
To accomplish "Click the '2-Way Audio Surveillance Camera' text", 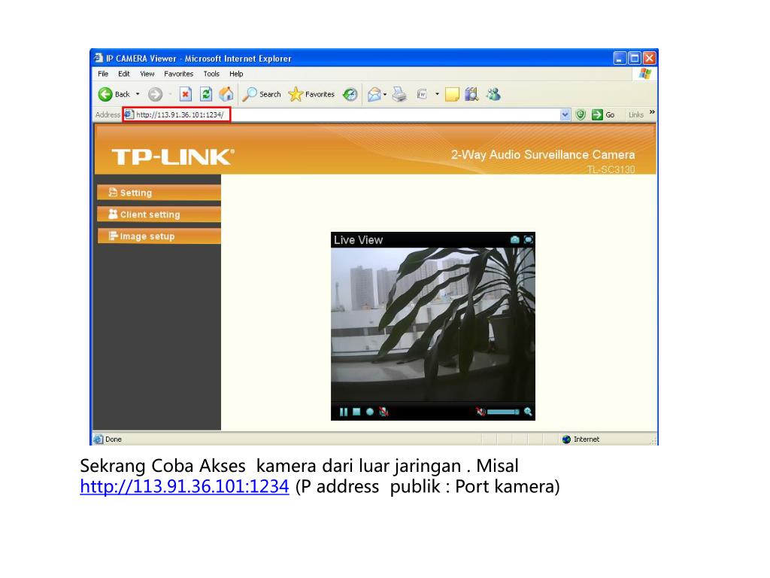I will pos(543,154).
